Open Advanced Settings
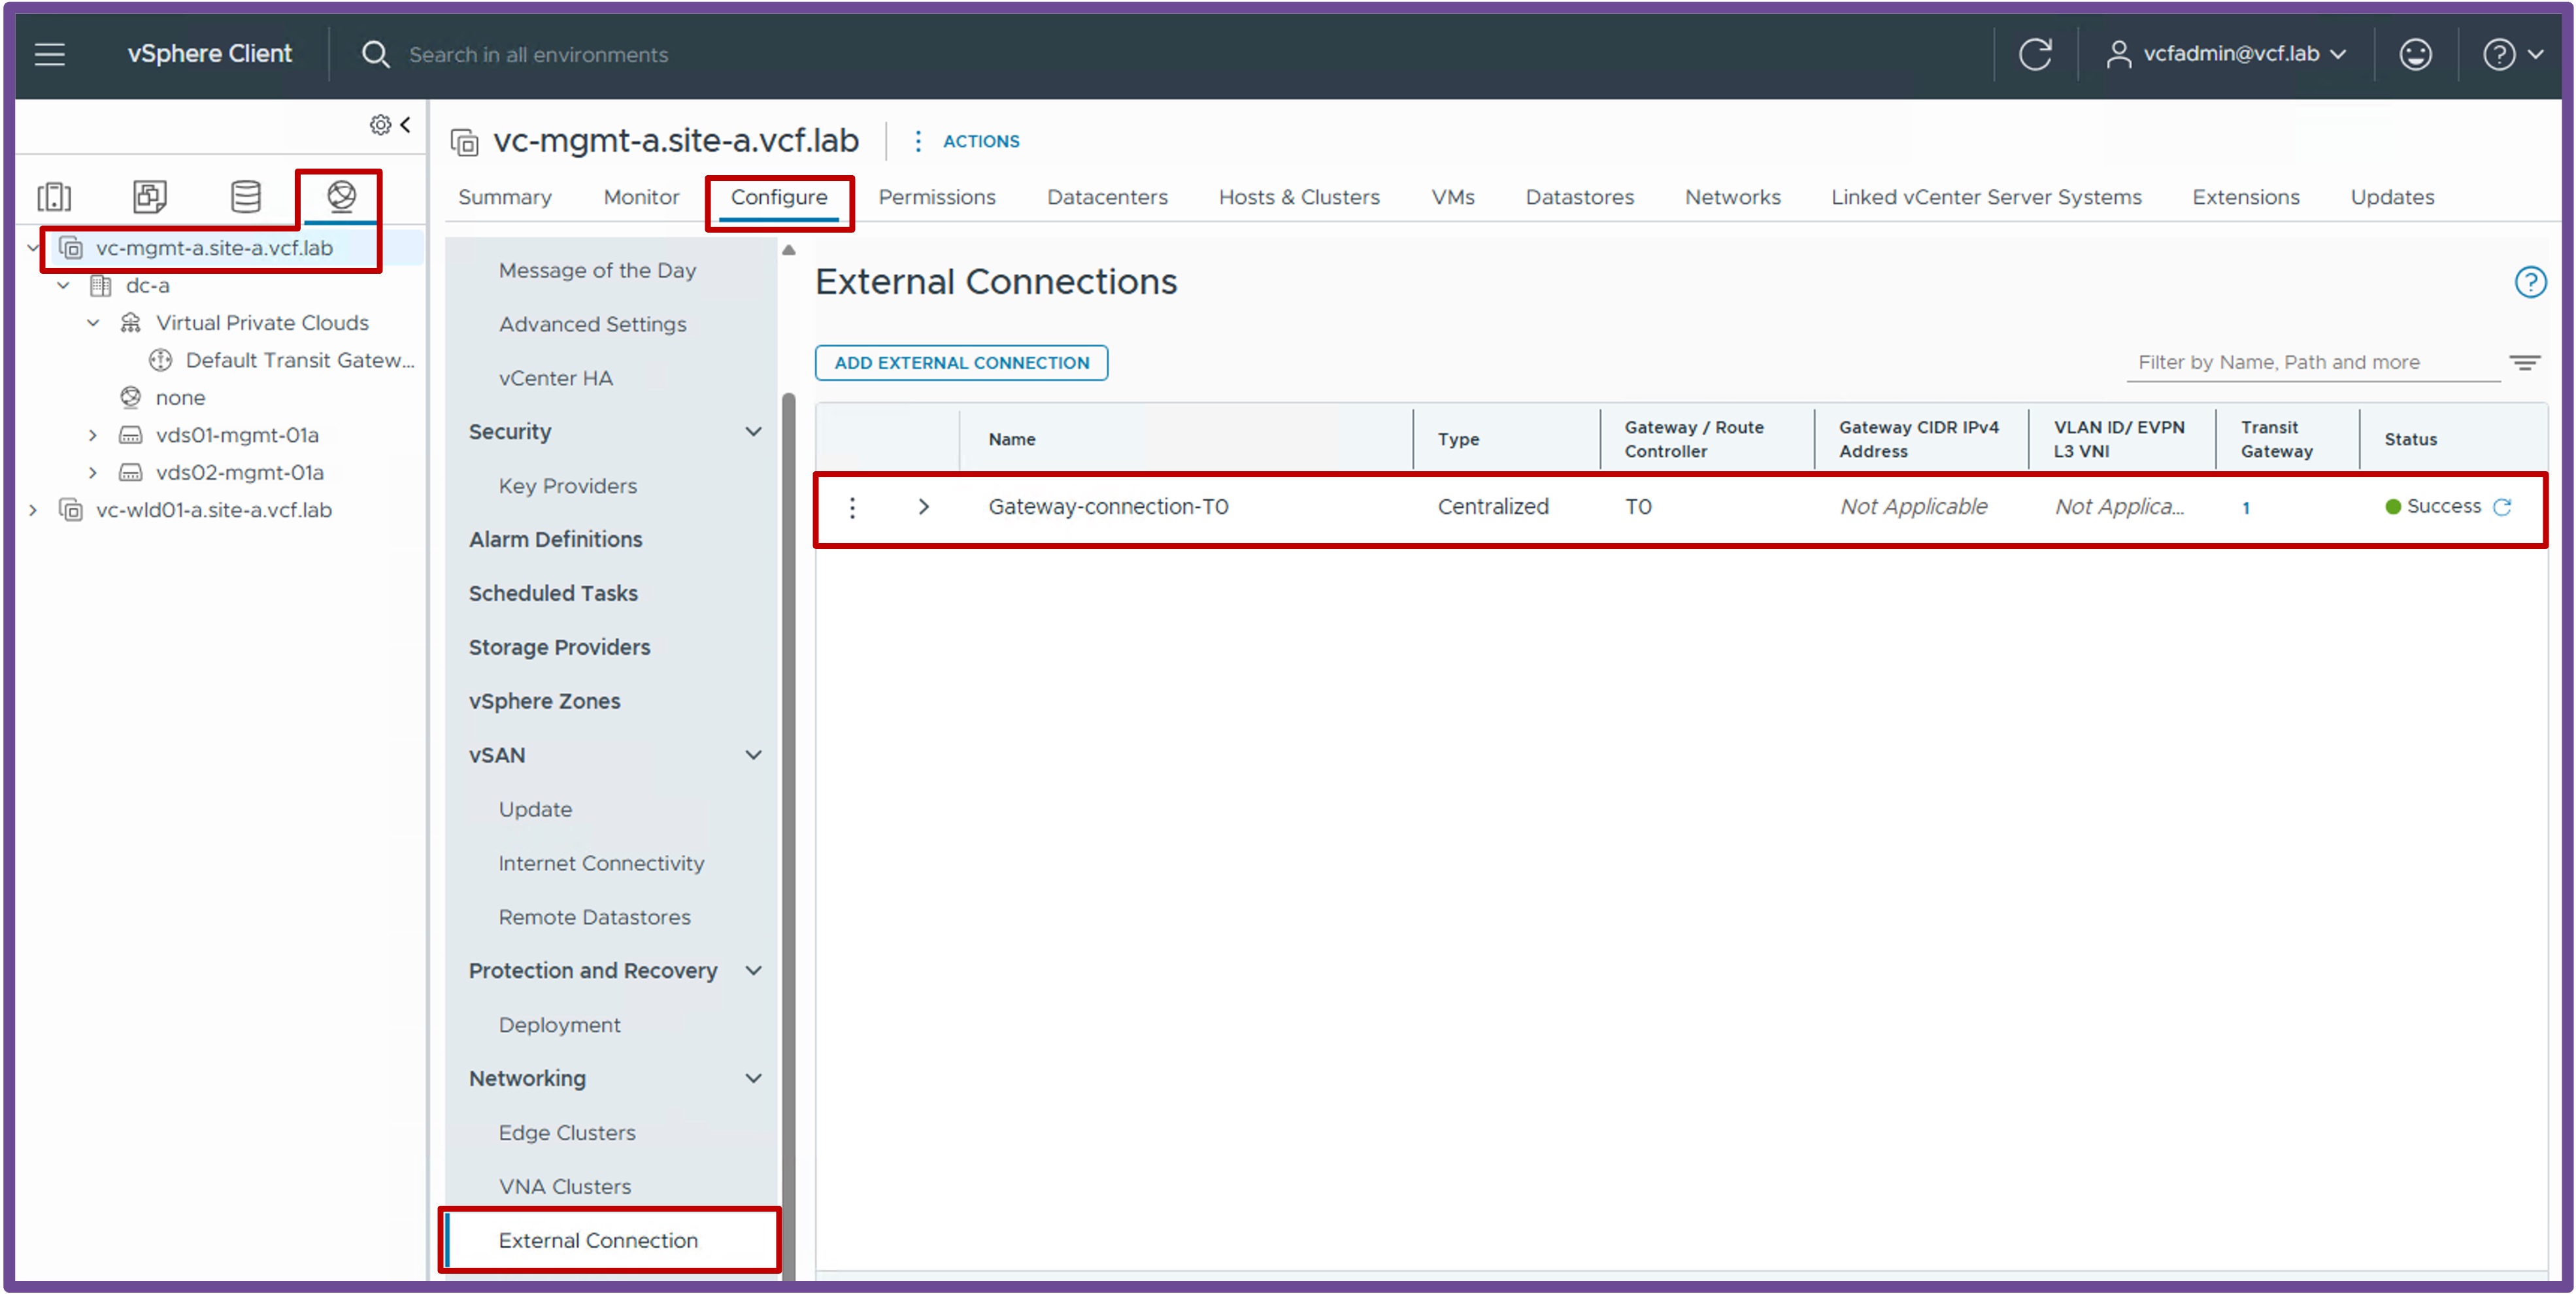Viewport: 2576px width, 1294px height. point(592,324)
